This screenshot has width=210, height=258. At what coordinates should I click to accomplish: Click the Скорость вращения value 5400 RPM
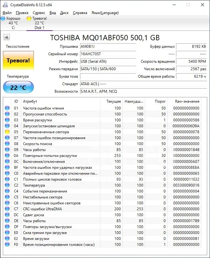[191, 61]
